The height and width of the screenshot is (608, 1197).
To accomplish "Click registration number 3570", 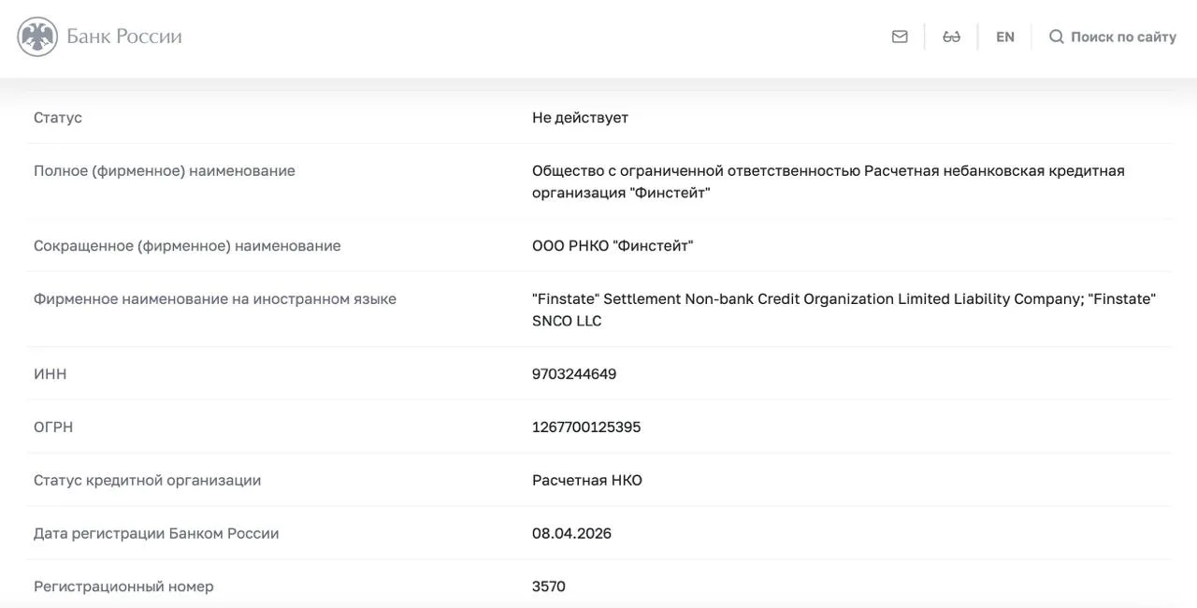I will (549, 586).
